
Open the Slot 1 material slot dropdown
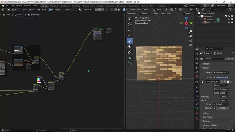click(x=71, y=10)
